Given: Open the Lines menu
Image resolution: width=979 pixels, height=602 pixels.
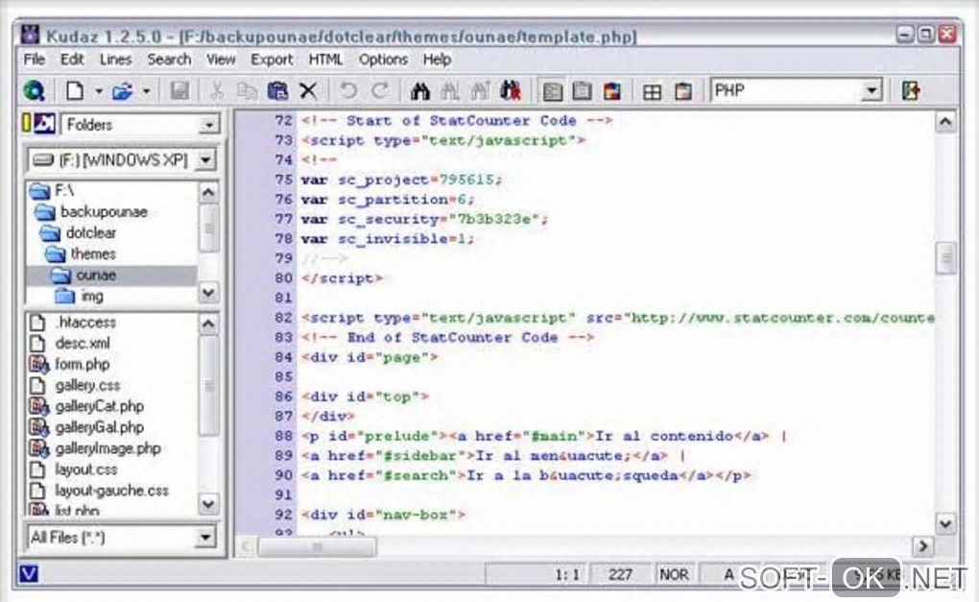Looking at the screenshot, I should (115, 60).
